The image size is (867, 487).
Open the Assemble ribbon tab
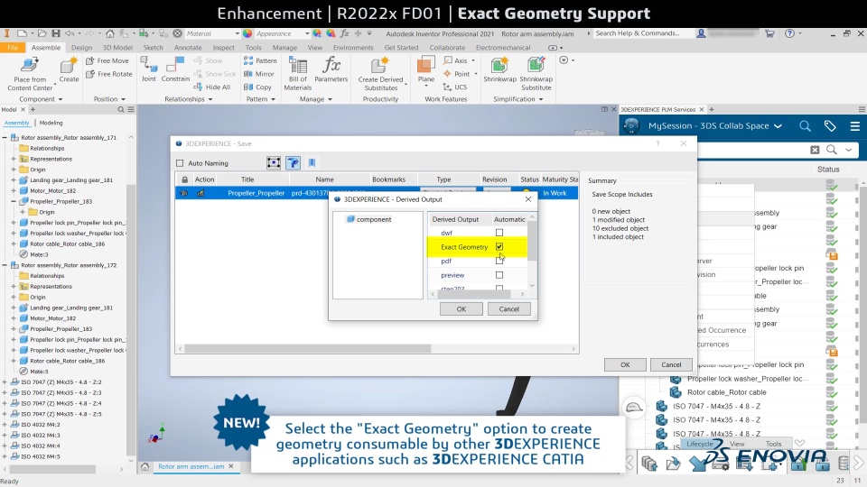46,48
